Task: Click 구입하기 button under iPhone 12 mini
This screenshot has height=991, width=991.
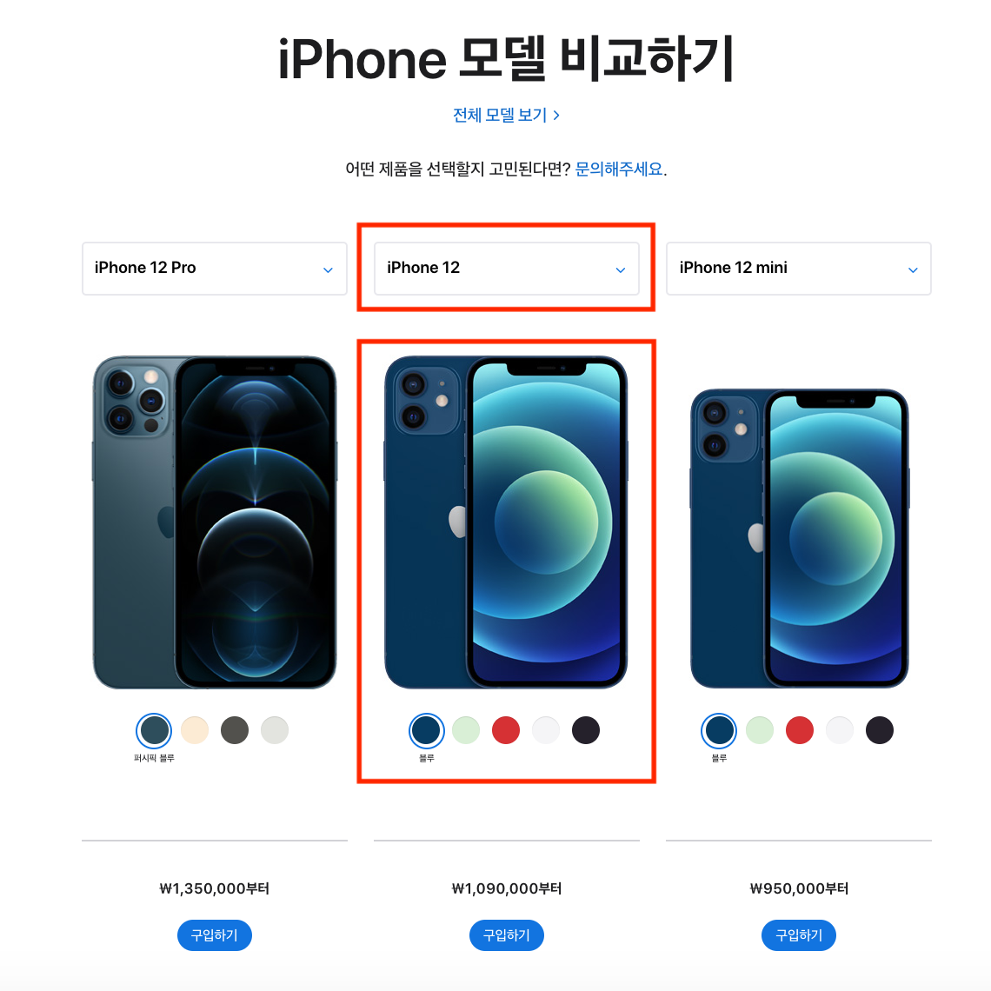Action: [x=798, y=935]
